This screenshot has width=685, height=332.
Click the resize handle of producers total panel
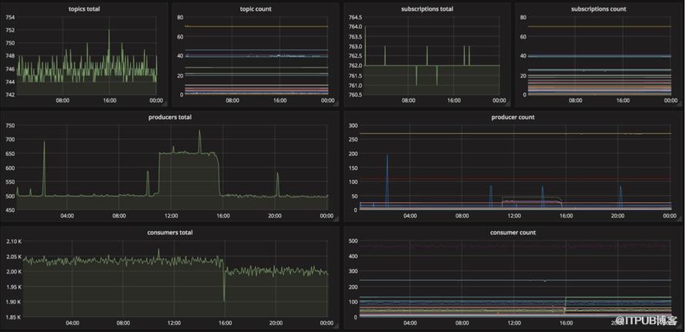[x=336, y=220]
